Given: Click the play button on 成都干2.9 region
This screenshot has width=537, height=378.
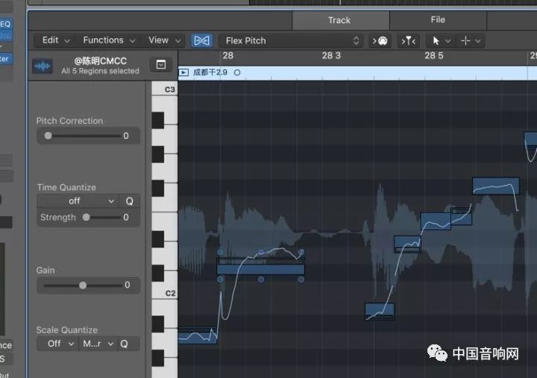Looking at the screenshot, I should pos(184,72).
